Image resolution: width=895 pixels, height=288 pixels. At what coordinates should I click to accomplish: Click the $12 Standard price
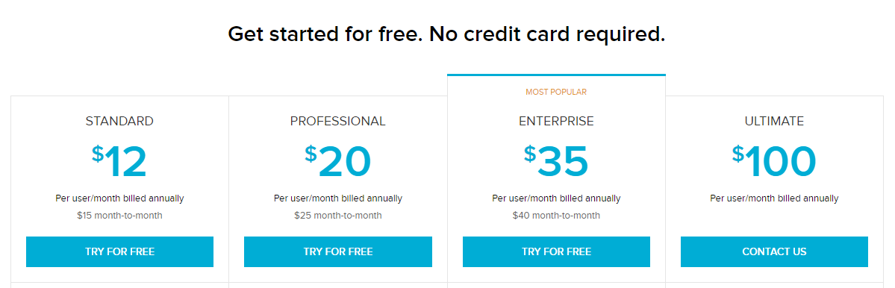119,161
